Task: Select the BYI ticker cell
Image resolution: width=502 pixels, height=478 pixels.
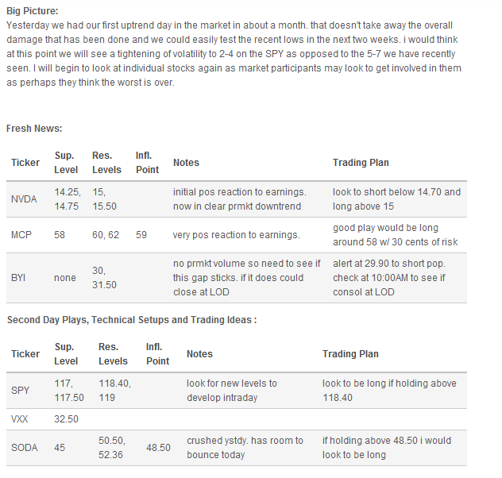Action: coord(20,278)
